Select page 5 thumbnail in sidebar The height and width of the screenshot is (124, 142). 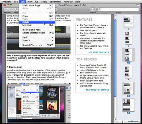click(129, 88)
